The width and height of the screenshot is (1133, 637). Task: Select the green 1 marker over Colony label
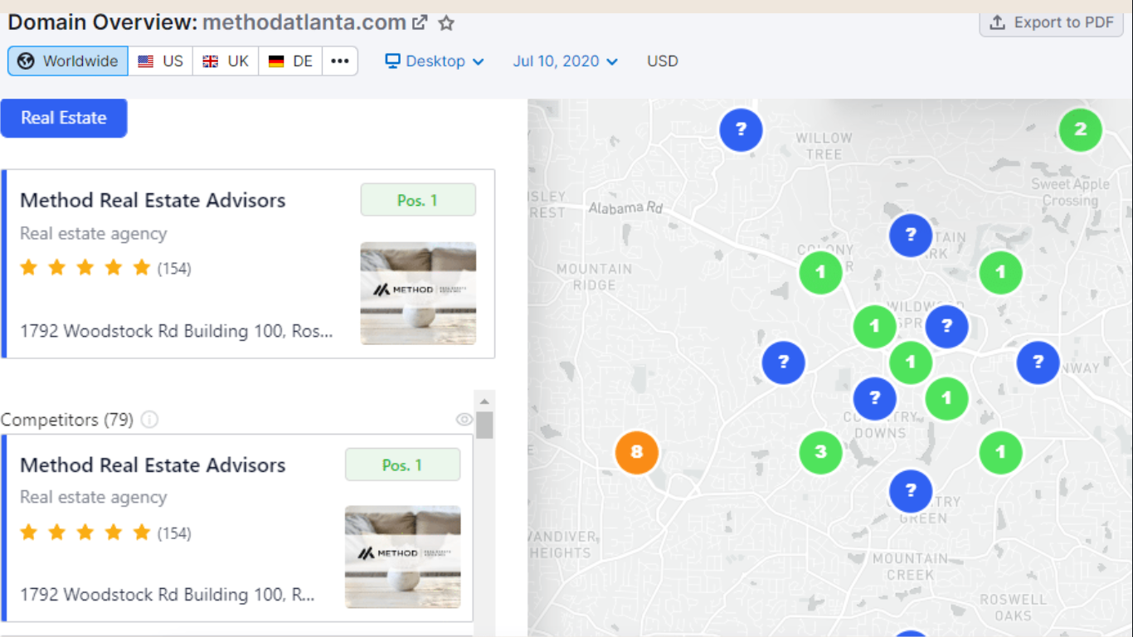820,272
